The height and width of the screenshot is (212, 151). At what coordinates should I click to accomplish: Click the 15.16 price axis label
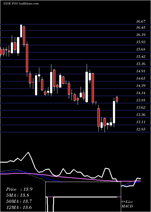coord(141,64)
